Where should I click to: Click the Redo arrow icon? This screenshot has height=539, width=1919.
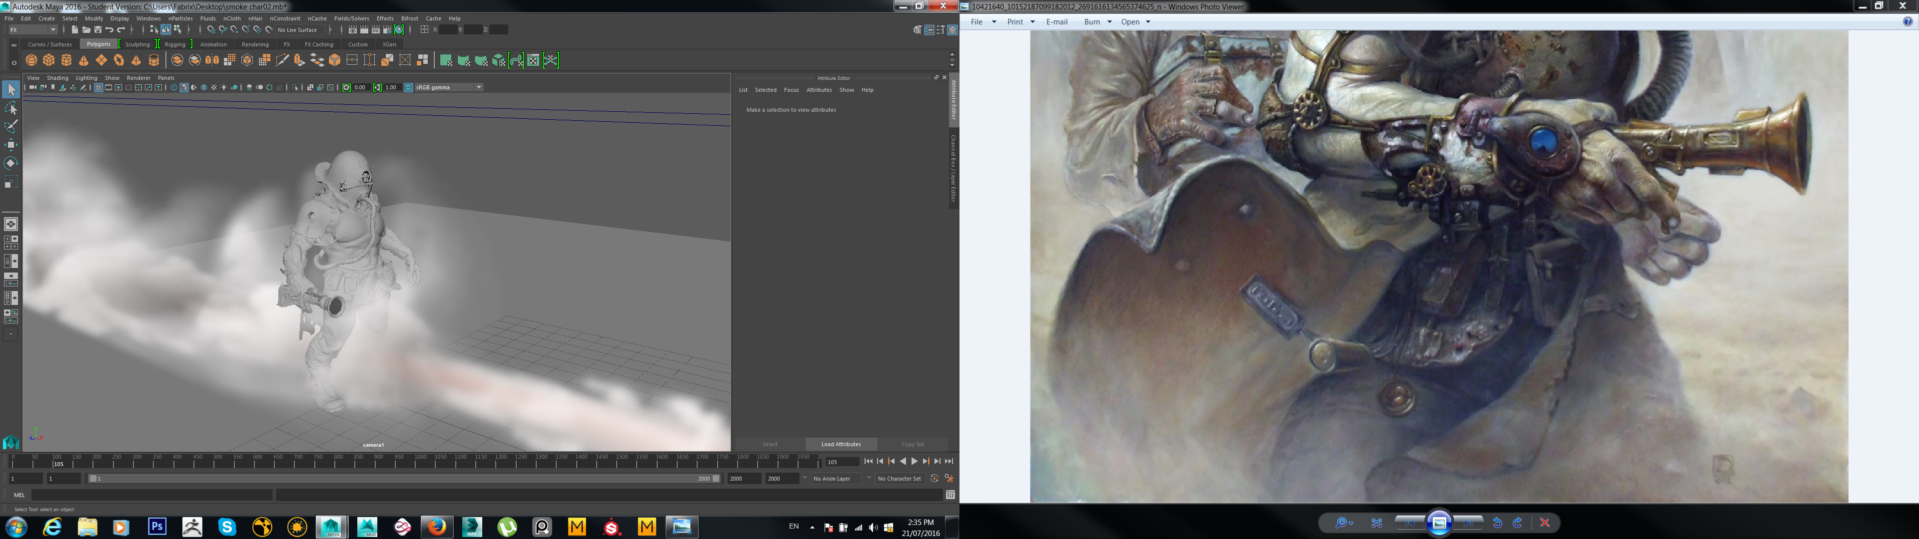pyautogui.click(x=120, y=30)
